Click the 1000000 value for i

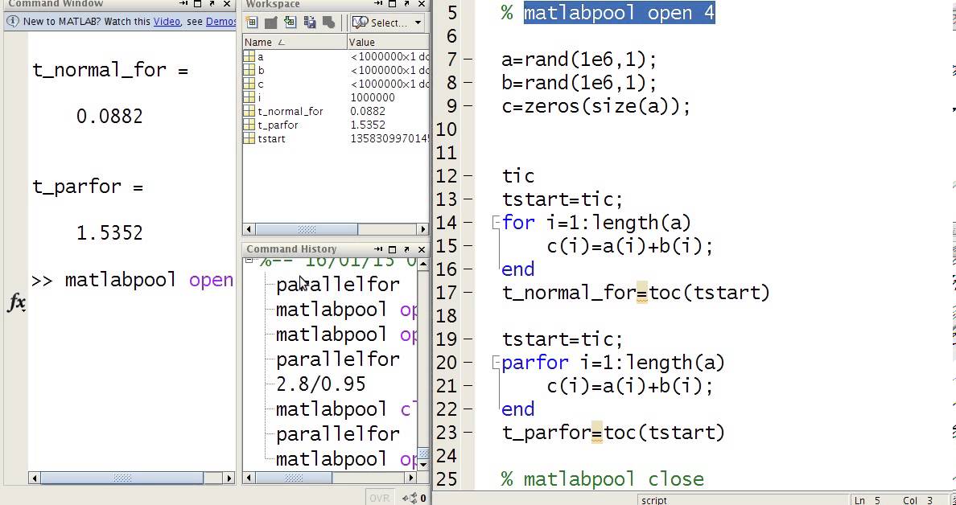pyautogui.click(x=373, y=97)
